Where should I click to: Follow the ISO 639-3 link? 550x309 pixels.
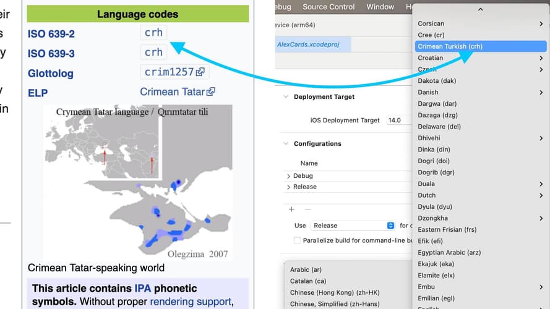point(51,53)
